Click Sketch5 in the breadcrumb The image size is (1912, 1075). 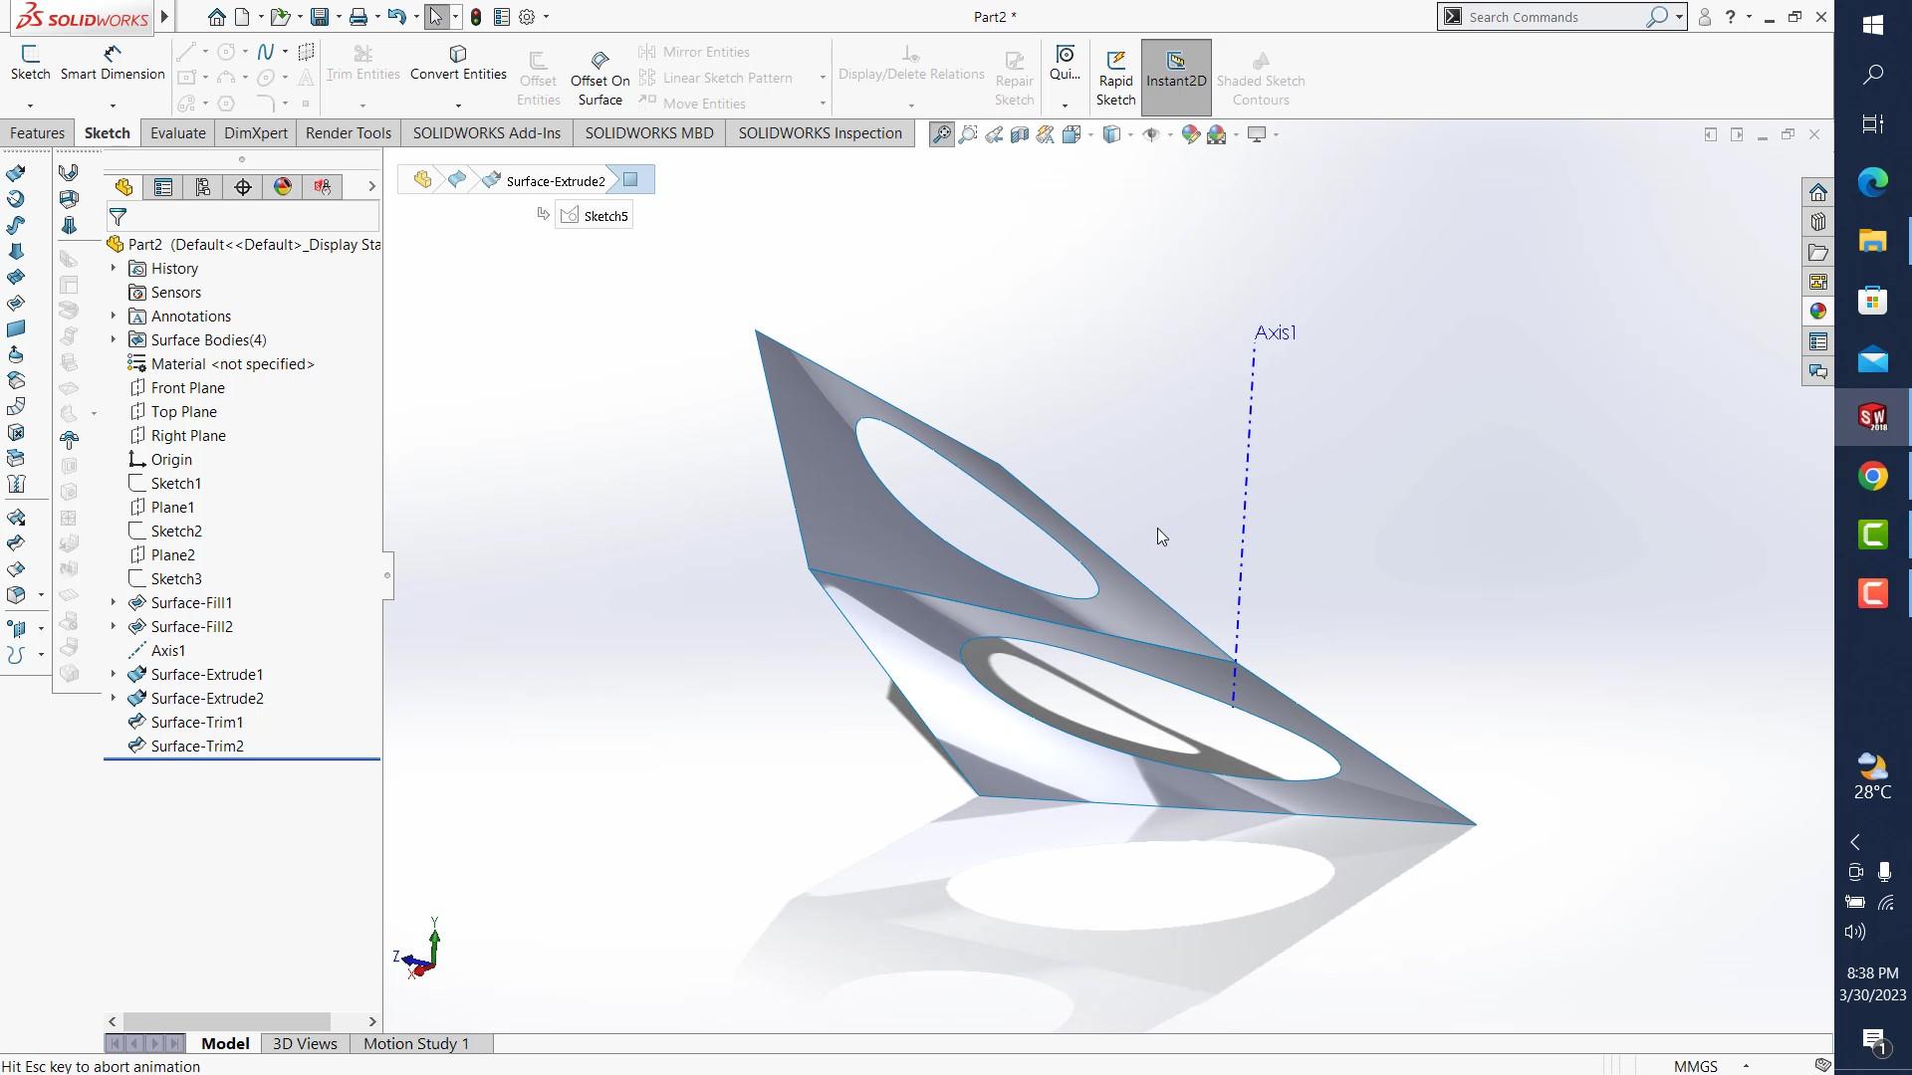tap(604, 216)
